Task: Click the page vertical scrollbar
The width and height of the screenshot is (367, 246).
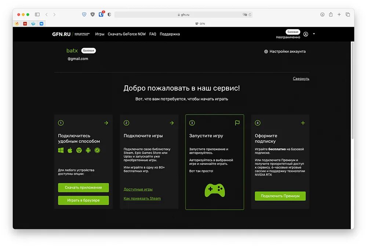Action: [x=352, y=90]
